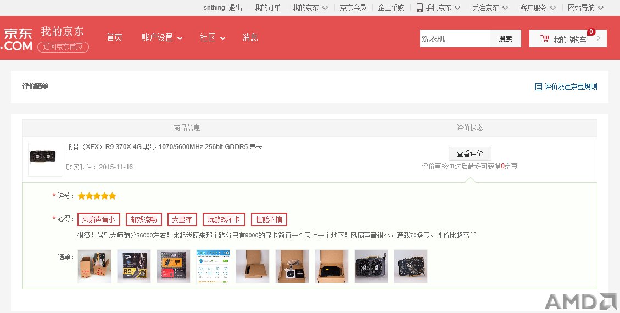Click the 搜索 button

[x=505, y=39]
